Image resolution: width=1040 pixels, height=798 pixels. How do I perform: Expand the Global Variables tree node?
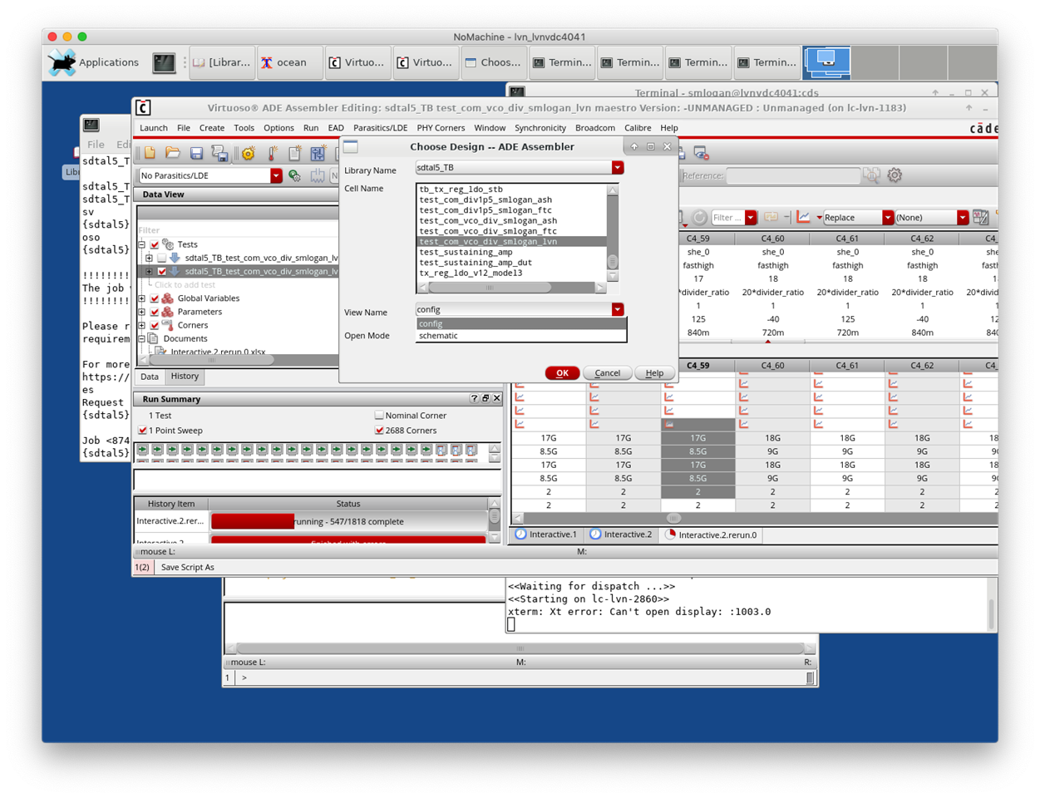(142, 298)
